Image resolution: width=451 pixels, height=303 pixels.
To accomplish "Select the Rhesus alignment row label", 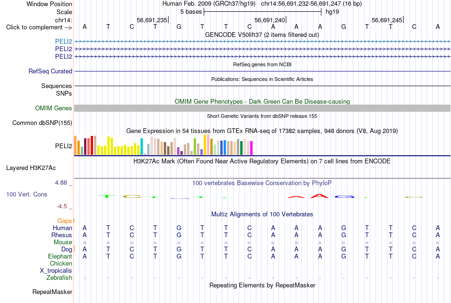I will point(62,235).
